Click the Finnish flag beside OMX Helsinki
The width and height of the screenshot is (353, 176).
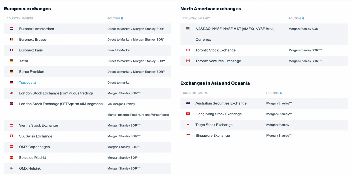11,168
